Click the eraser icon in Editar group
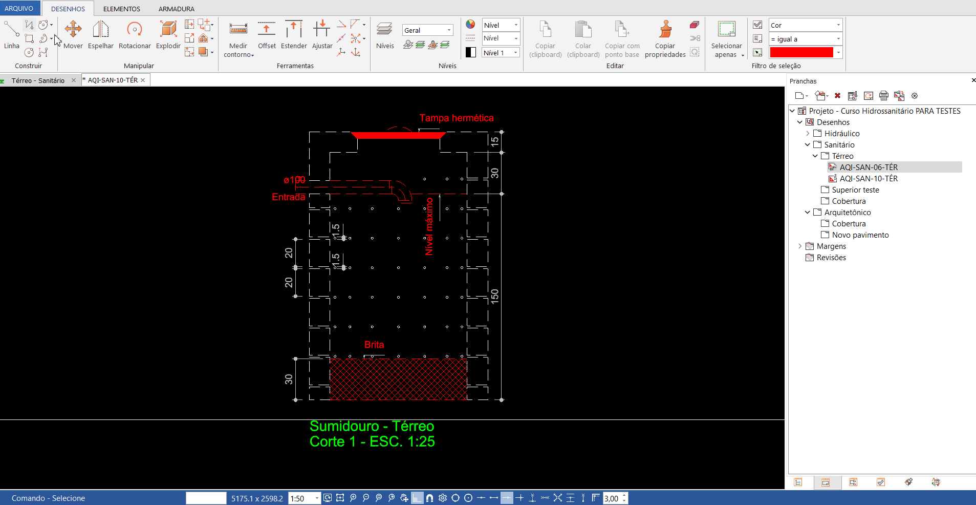 695,25
